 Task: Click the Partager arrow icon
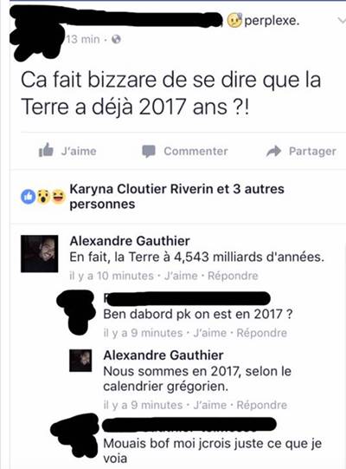[273, 152]
